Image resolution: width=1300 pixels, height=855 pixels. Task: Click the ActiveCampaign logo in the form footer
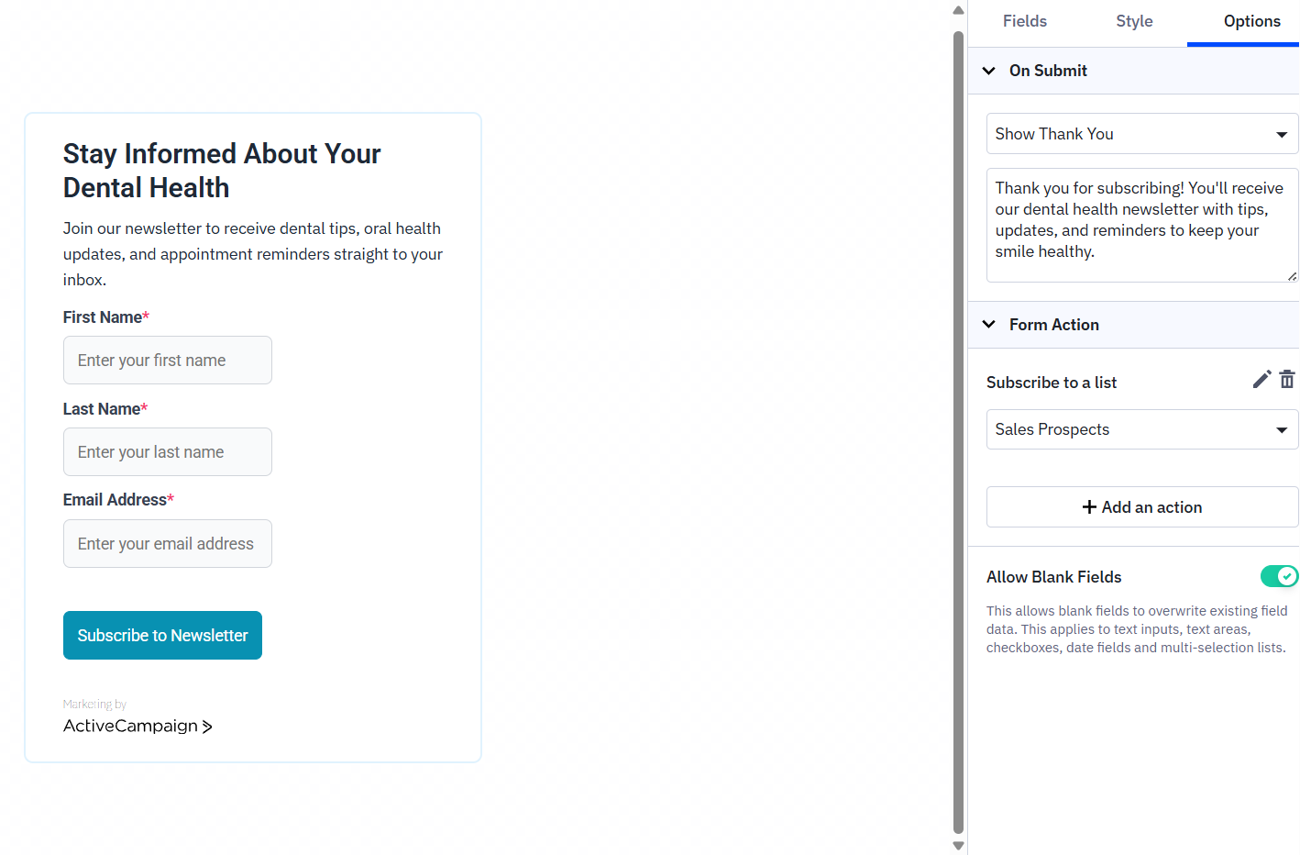click(x=138, y=726)
